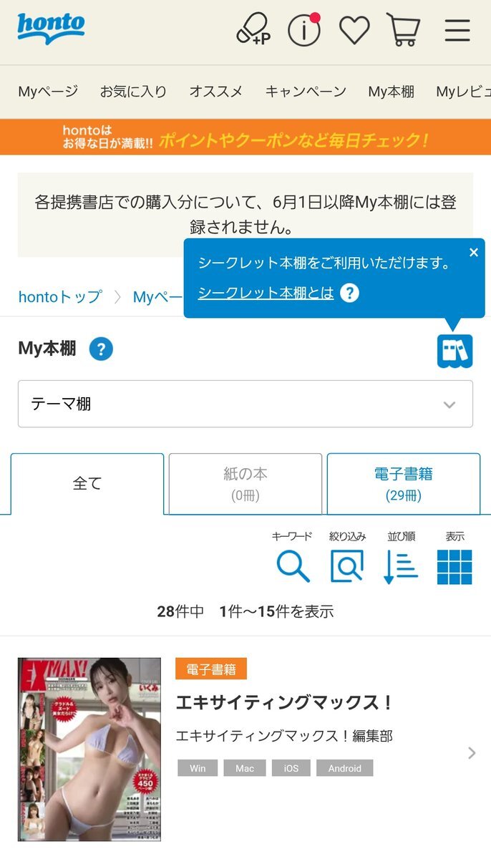Select the 電子書籍 (29冊) tab
Screen dimensions: 491x859
(404, 484)
